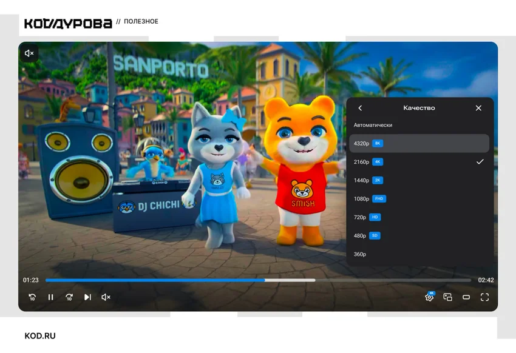Click the elapsed time 01:23
The image size is (516, 353).
[30, 280]
